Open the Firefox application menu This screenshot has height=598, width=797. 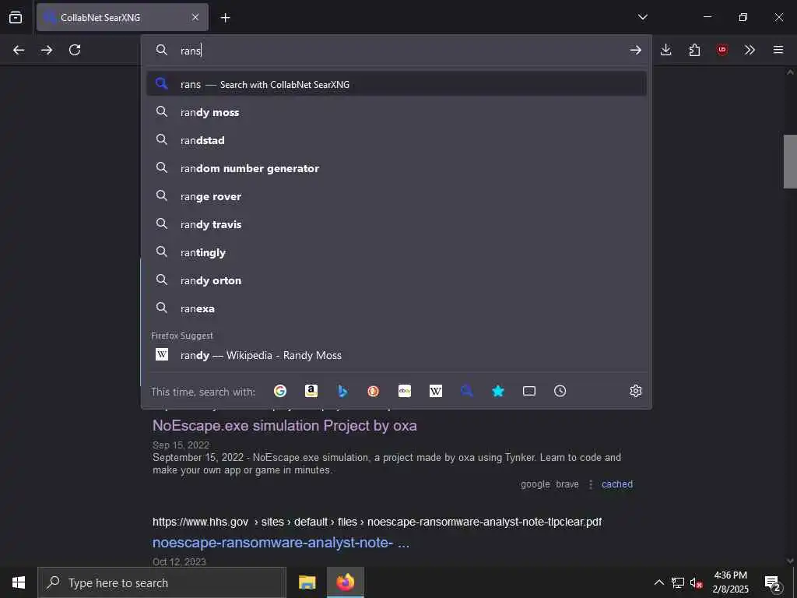point(778,50)
